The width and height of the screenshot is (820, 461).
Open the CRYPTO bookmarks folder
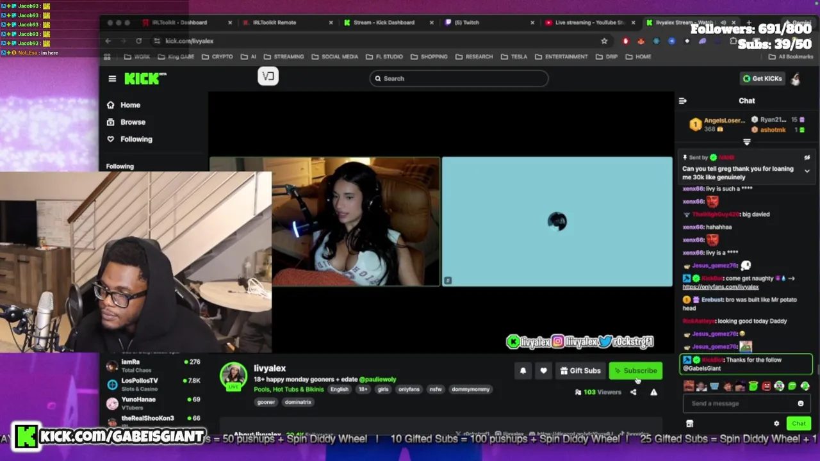click(x=217, y=56)
